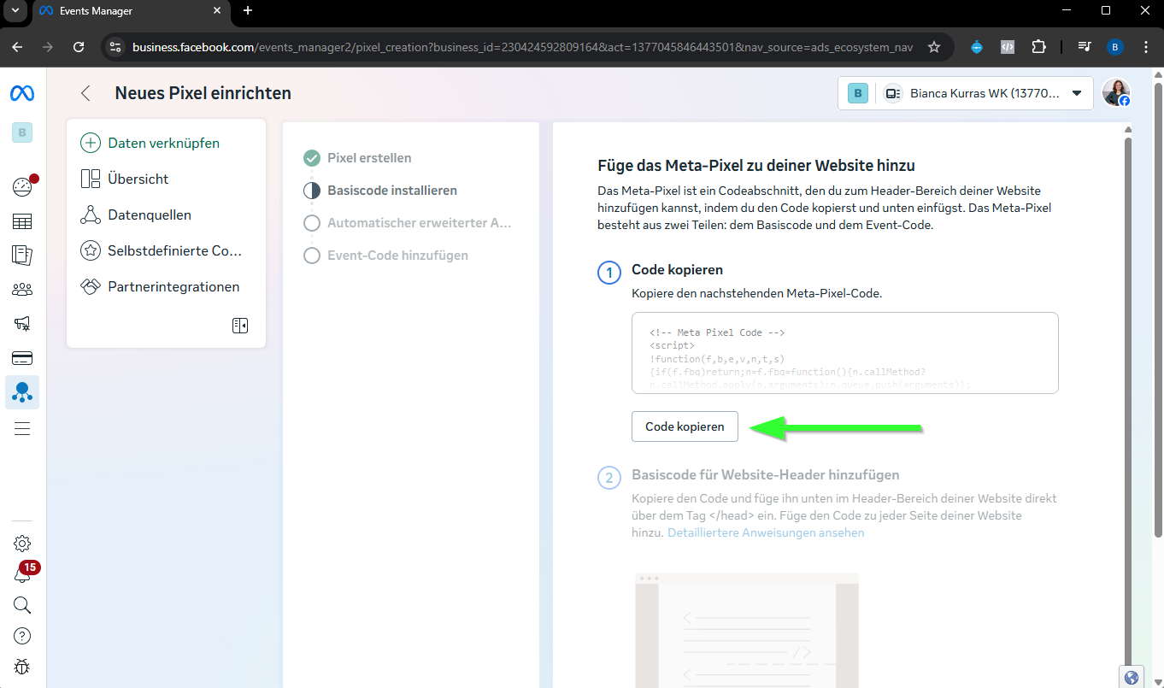View site information icon in address bar
This screenshot has height=688, width=1164.
[116, 47]
